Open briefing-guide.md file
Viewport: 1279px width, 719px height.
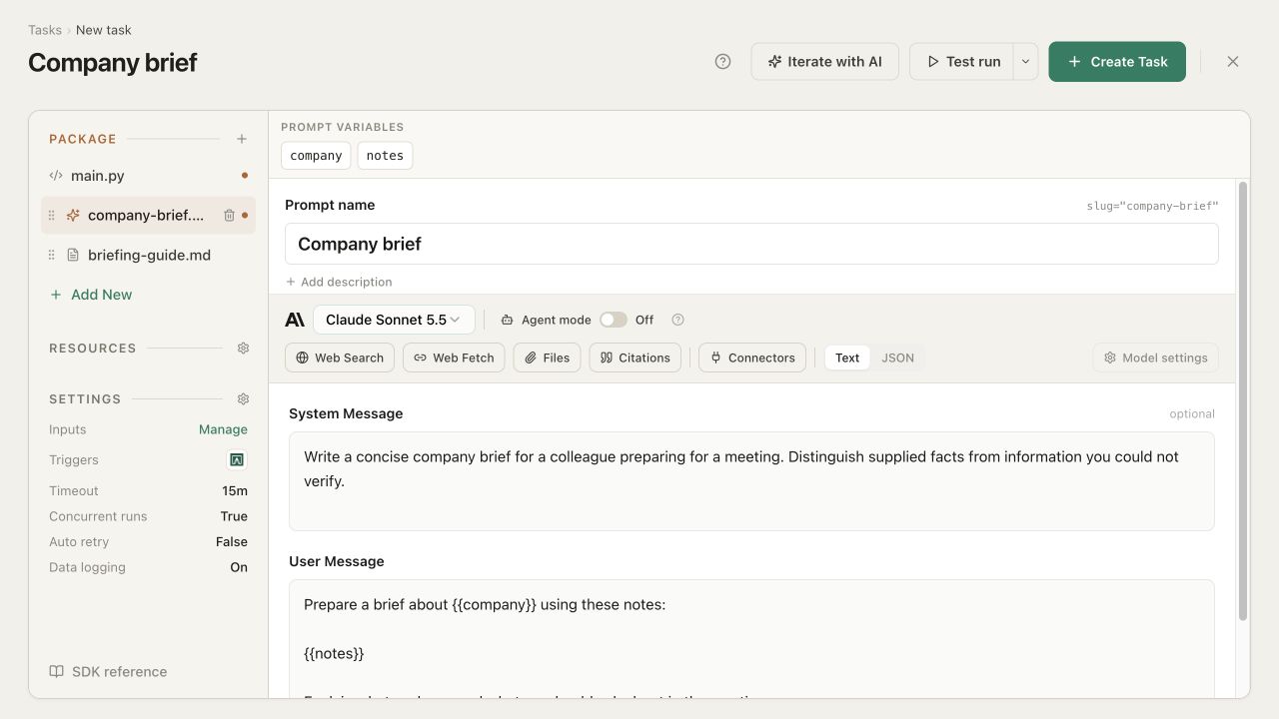pyautogui.click(x=148, y=255)
